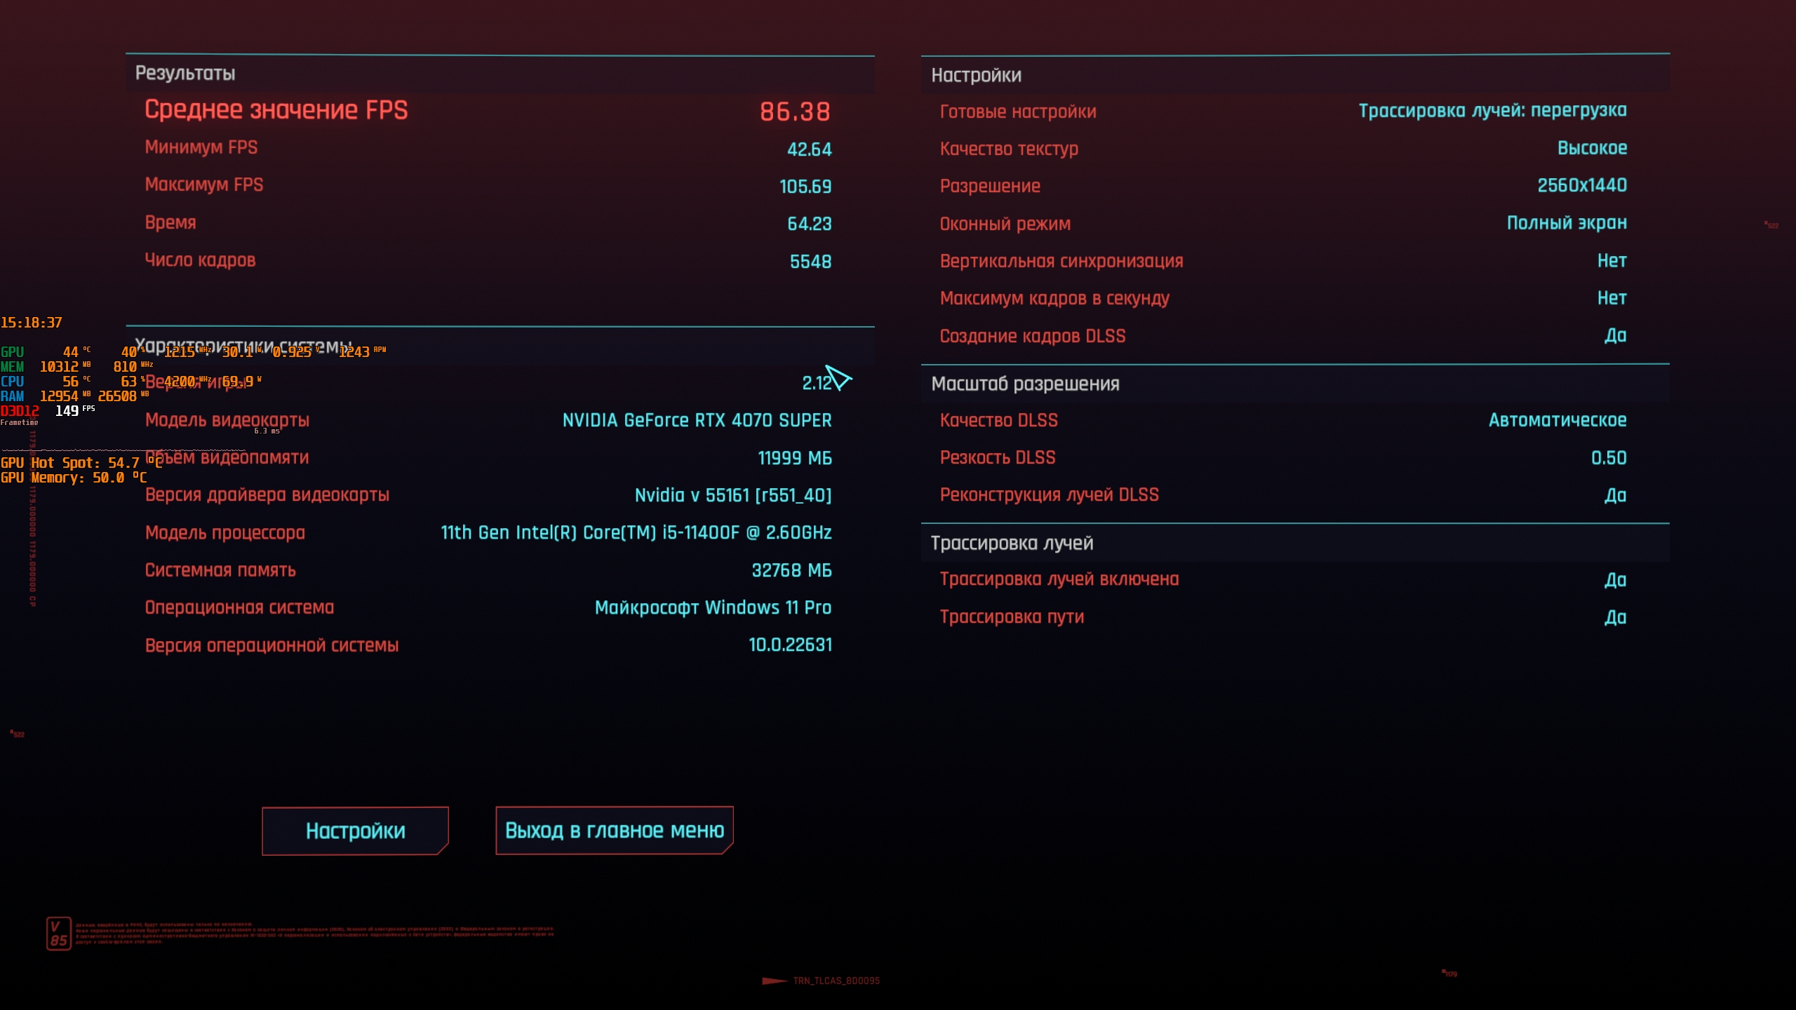Click the V 85 badge icon

(x=59, y=934)
